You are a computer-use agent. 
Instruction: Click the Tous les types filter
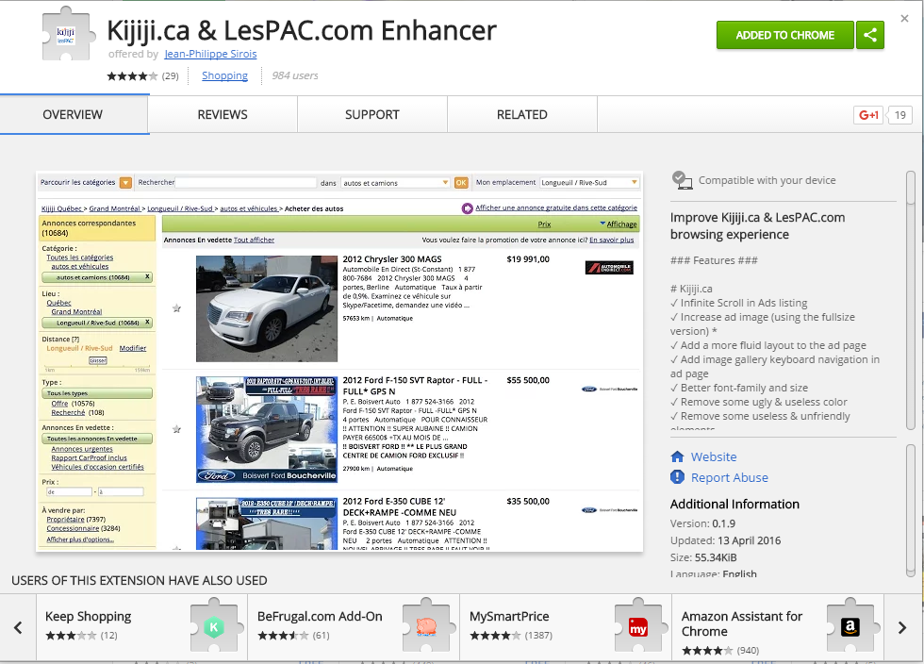pos(97,392)
